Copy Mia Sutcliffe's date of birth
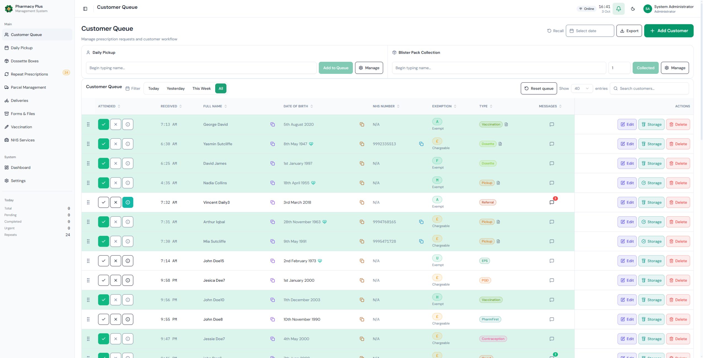The height and width of the screenshot is (358, 703). pos(362,241)
